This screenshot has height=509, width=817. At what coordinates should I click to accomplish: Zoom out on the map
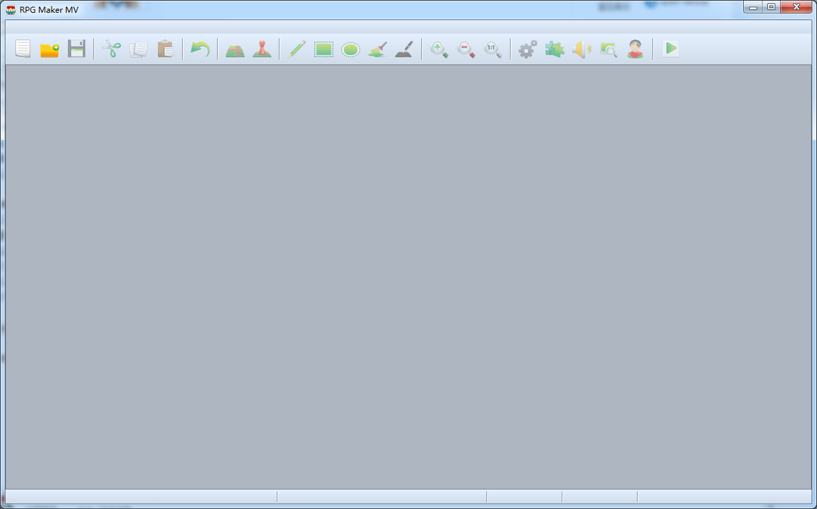click(466, 49)
